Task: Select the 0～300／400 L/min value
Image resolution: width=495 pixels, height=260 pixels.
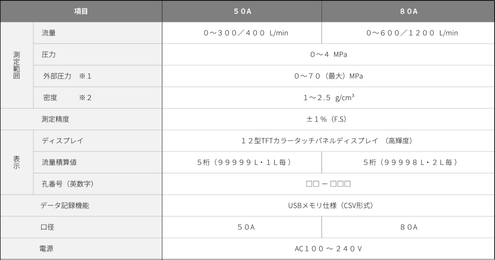Action: (242, 33)
